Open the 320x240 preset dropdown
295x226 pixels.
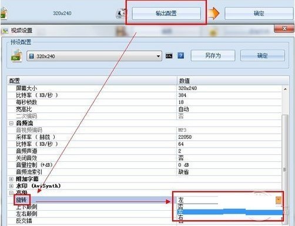(94, 56)
